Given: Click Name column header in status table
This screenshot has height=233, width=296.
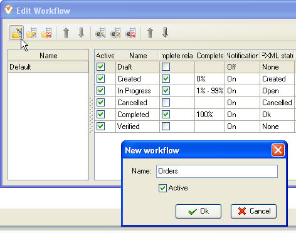Looking at the screenshot, I should pyautogui.click(x=138, y=56).
